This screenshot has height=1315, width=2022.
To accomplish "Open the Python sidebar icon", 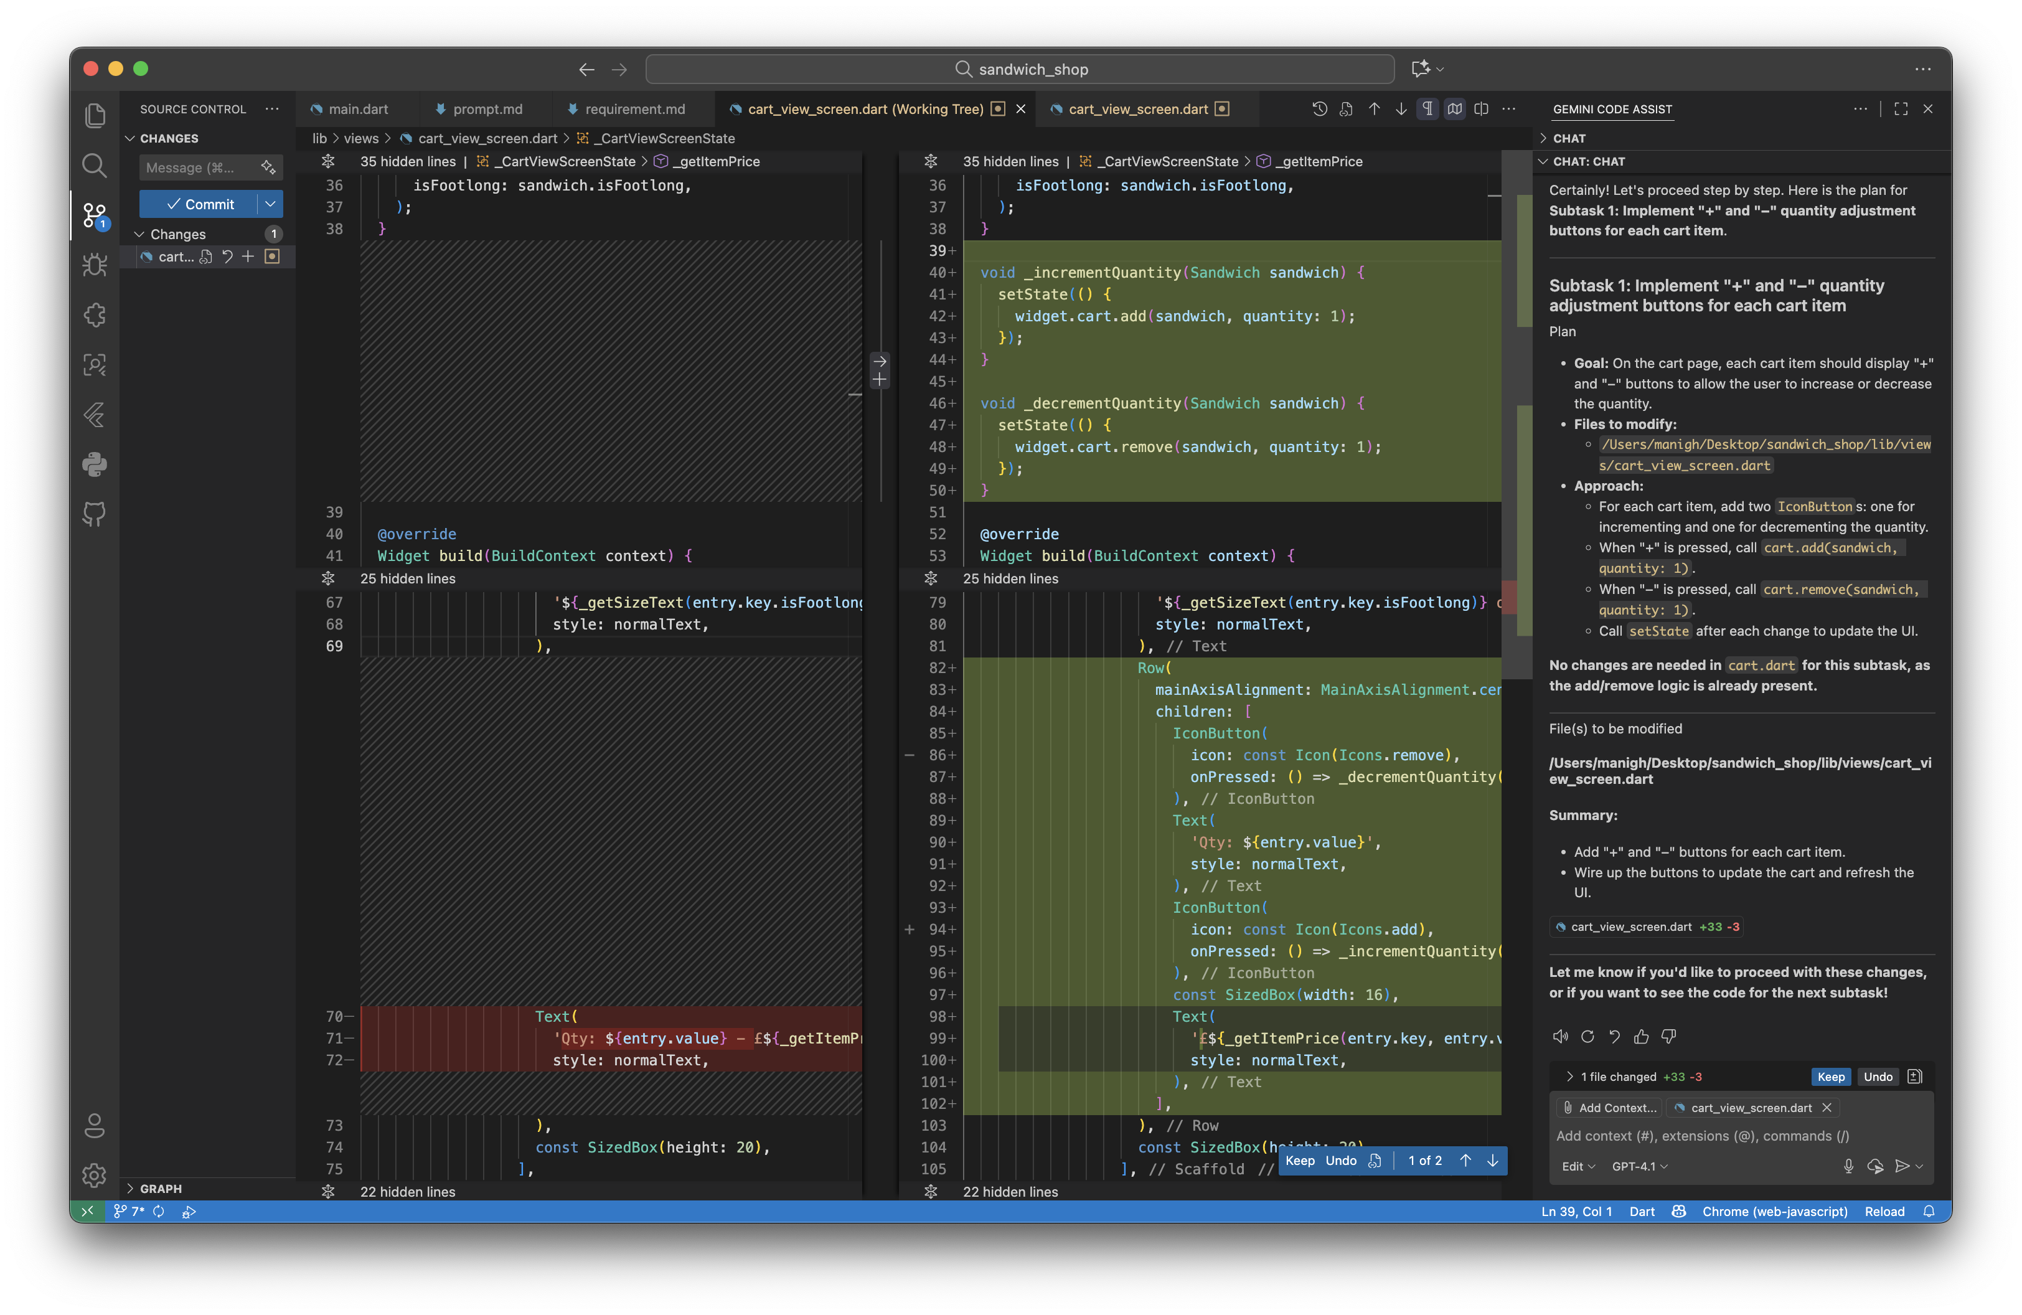I will 94,464.
